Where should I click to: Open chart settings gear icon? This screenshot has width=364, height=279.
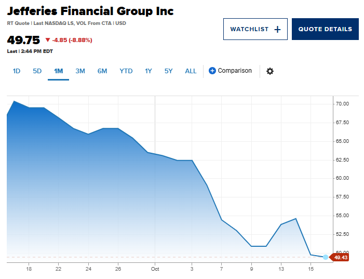[x=269, y=71]
